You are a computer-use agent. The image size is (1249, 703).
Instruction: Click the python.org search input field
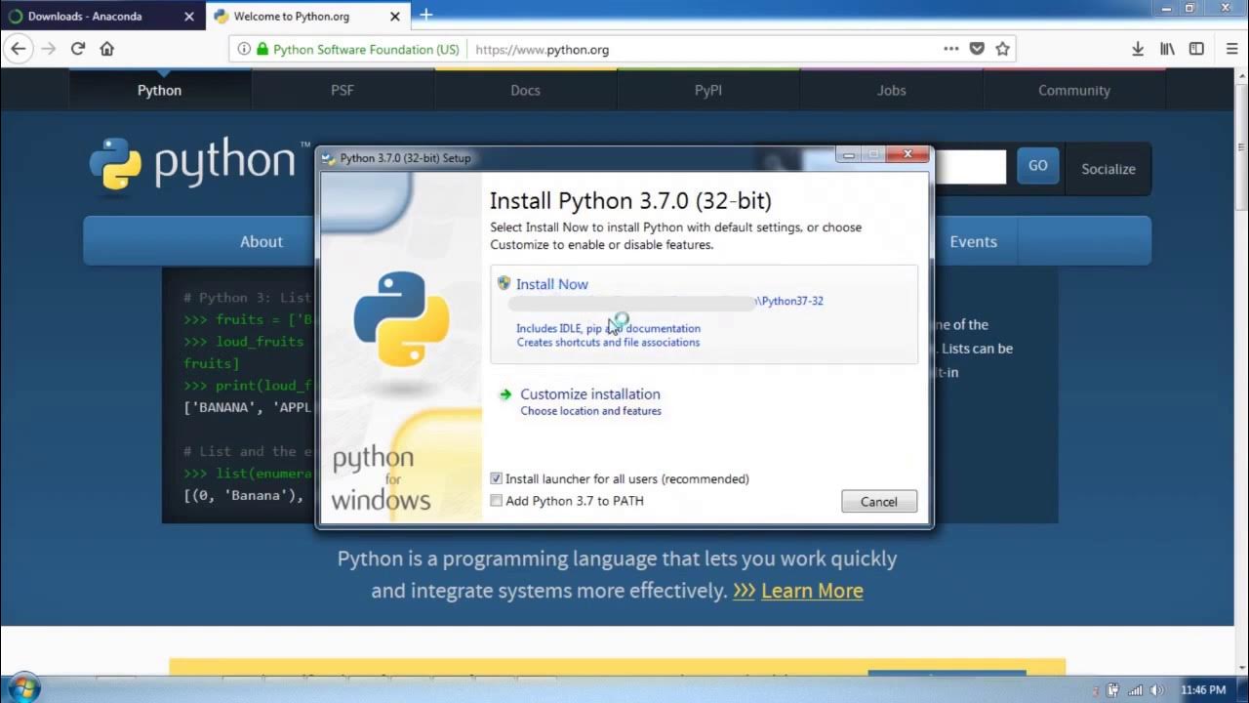pos(970,166)
